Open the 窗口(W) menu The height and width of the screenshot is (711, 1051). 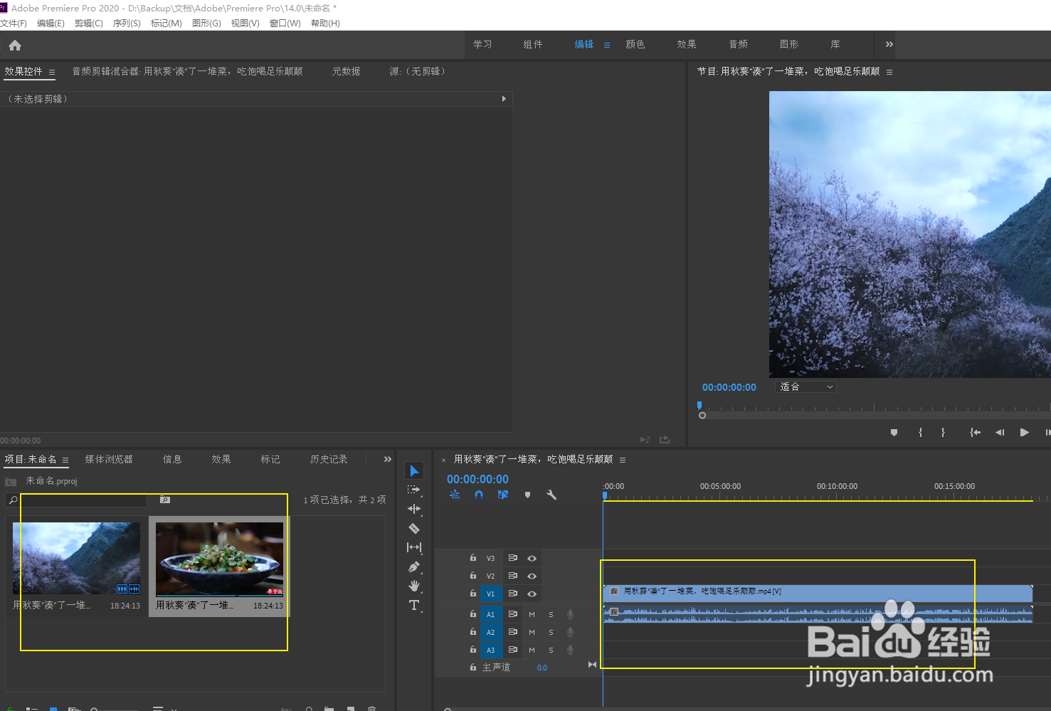click(x=285, y=23)
